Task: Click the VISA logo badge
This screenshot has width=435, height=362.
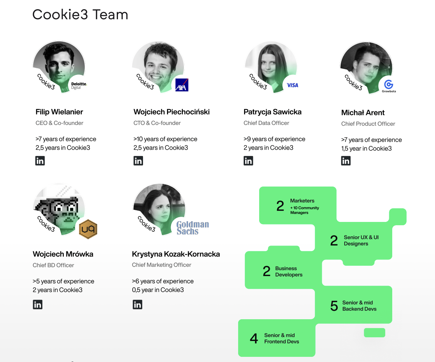Action: click(x=292, y=85)
